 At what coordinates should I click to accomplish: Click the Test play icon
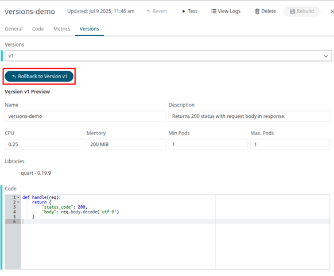click(x=184, y=11)
